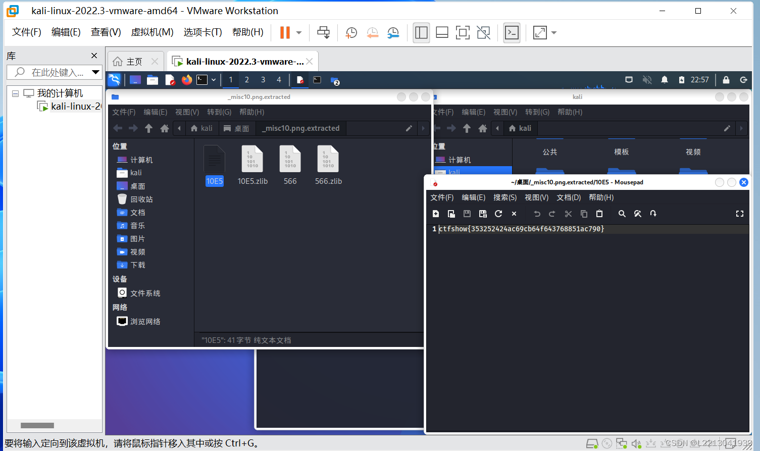Screen dimensions: 760x451
Task: Toggle VMware unity mode button
Action: click(x=483, y=33)
